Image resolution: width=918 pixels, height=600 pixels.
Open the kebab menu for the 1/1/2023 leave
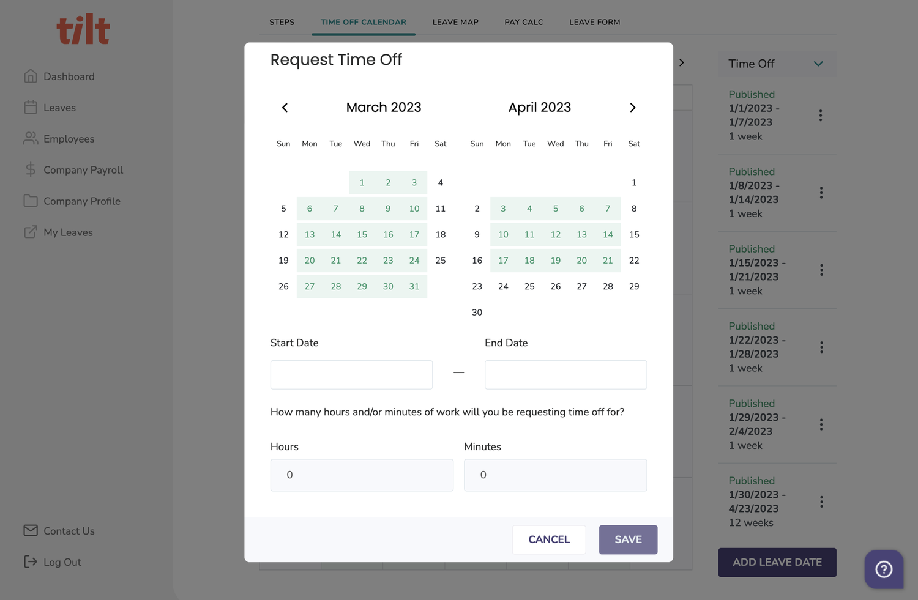point(821,115)
